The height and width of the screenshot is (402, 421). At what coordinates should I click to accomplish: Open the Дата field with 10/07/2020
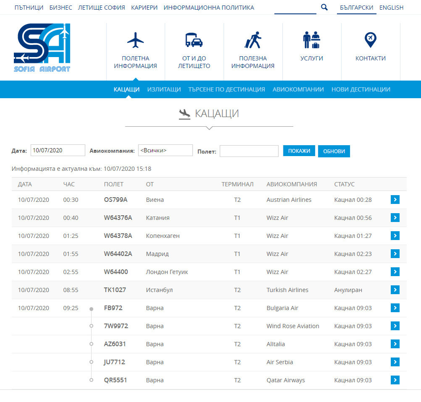[58, 150]
